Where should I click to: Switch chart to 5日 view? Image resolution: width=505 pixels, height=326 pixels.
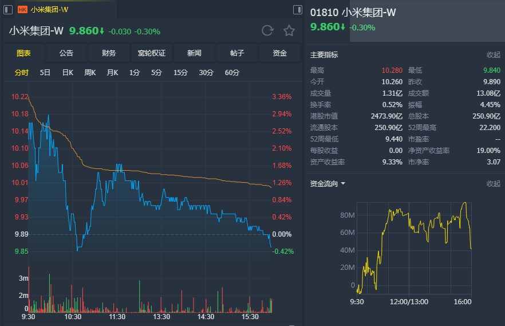coord(45,73)
